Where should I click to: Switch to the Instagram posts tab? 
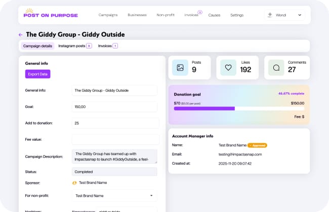74,46
